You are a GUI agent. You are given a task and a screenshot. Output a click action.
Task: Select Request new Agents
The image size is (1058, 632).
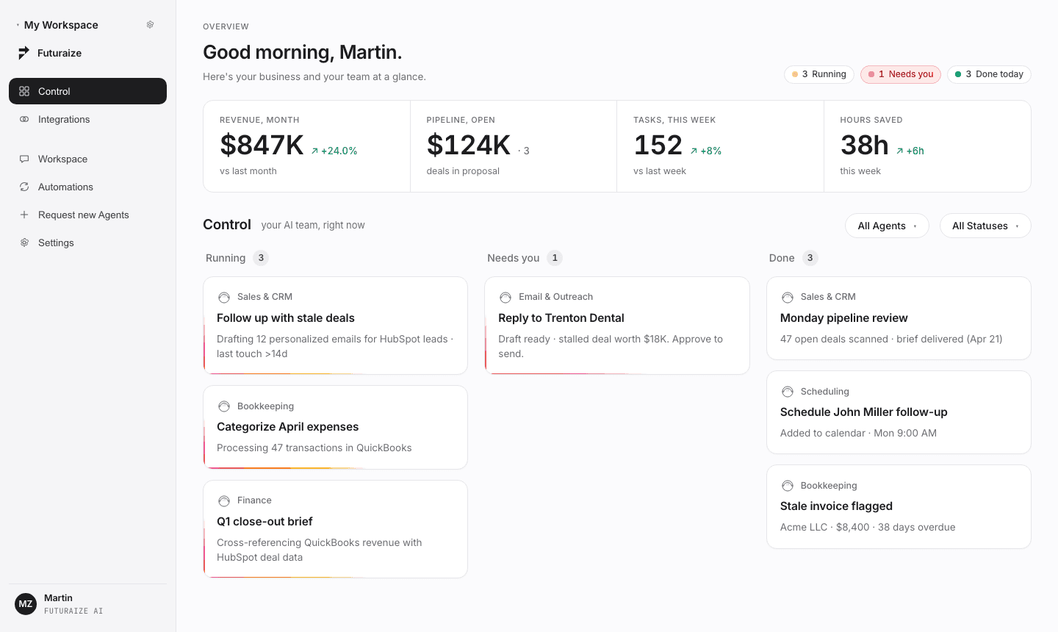[x=87, y=215]
